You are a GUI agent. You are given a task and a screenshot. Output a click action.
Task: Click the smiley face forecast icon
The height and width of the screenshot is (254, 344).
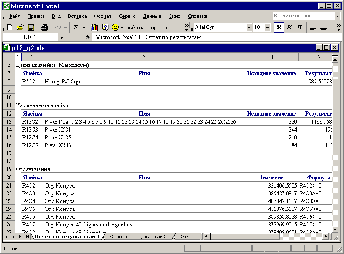pos(115,28)
